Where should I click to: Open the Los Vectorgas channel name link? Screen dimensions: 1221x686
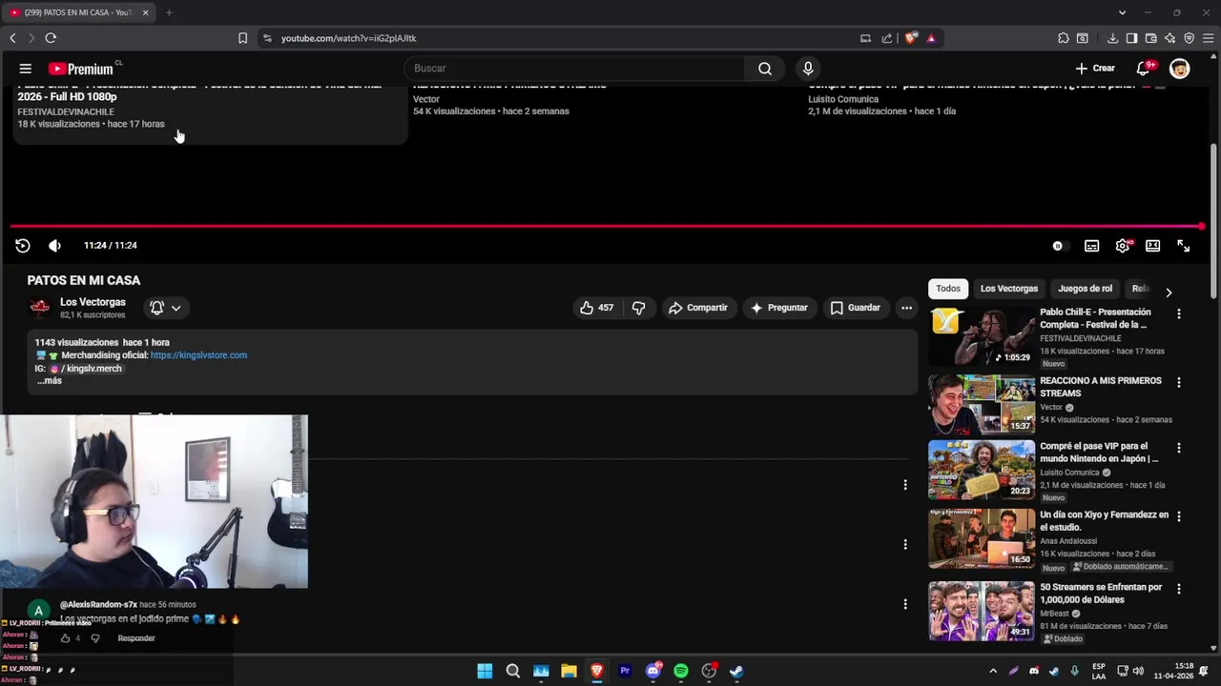93,302
